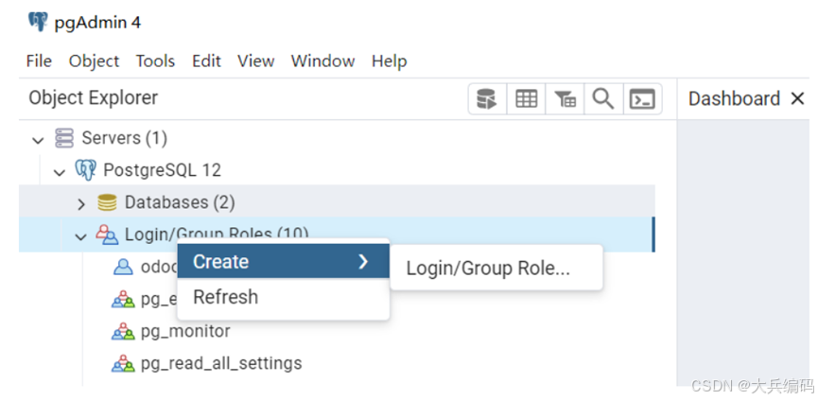Click the pg_monitor group role icon
This screenshot has height=400, width=818.
pyautogui.click(x=123, y=331)
